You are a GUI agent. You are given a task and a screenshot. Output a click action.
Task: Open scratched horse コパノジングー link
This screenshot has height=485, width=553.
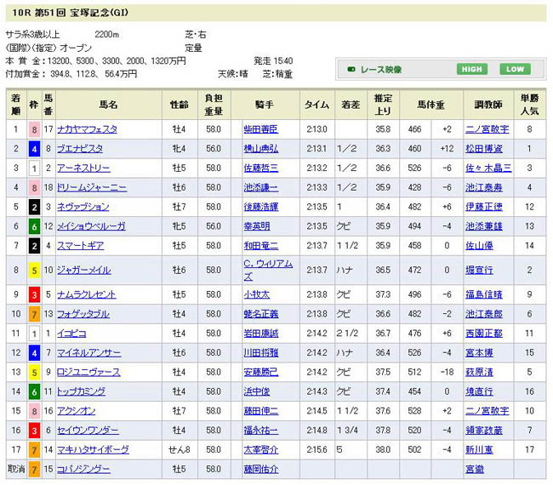click(85, 469)
